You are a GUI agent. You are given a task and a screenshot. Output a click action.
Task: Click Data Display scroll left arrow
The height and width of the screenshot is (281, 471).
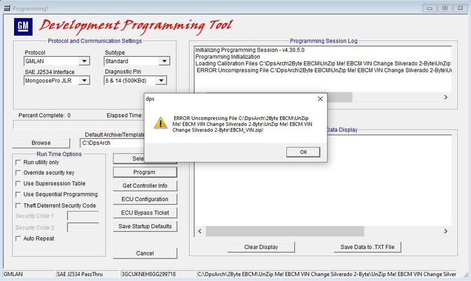pyautogui.click(x=200, y=231)
